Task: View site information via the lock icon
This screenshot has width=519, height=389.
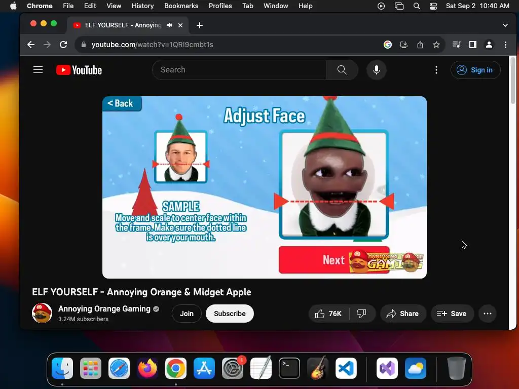Action: point(84,45)
